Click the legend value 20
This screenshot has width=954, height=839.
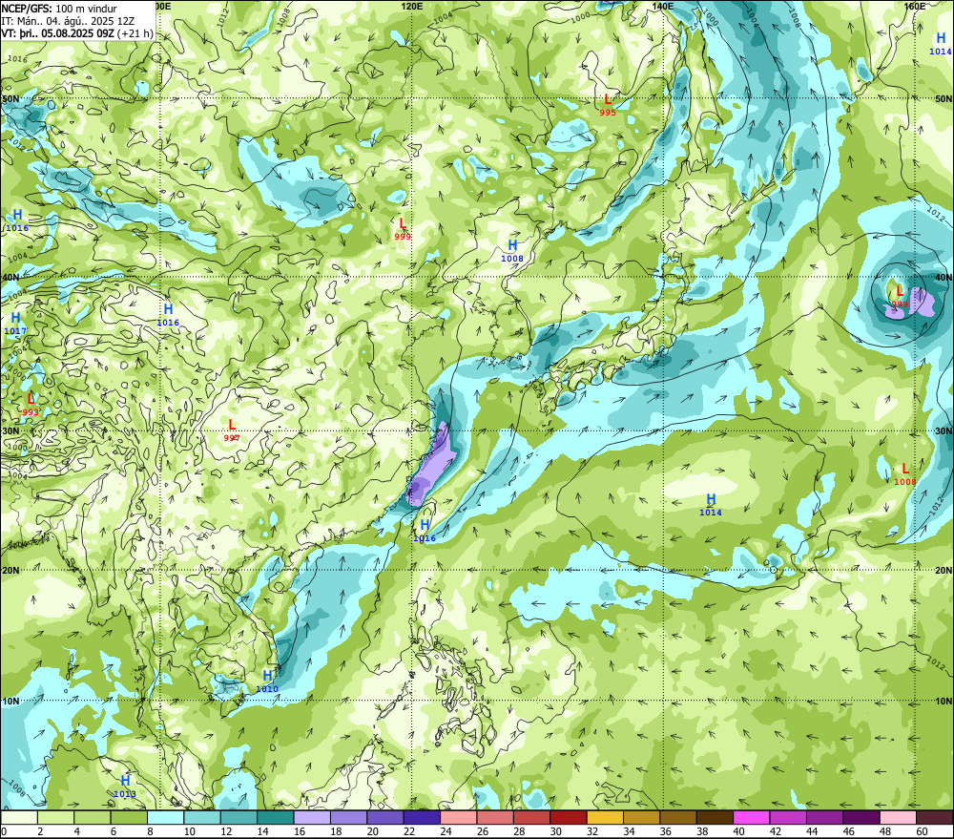pyautogui.click(x=373, y=831)
